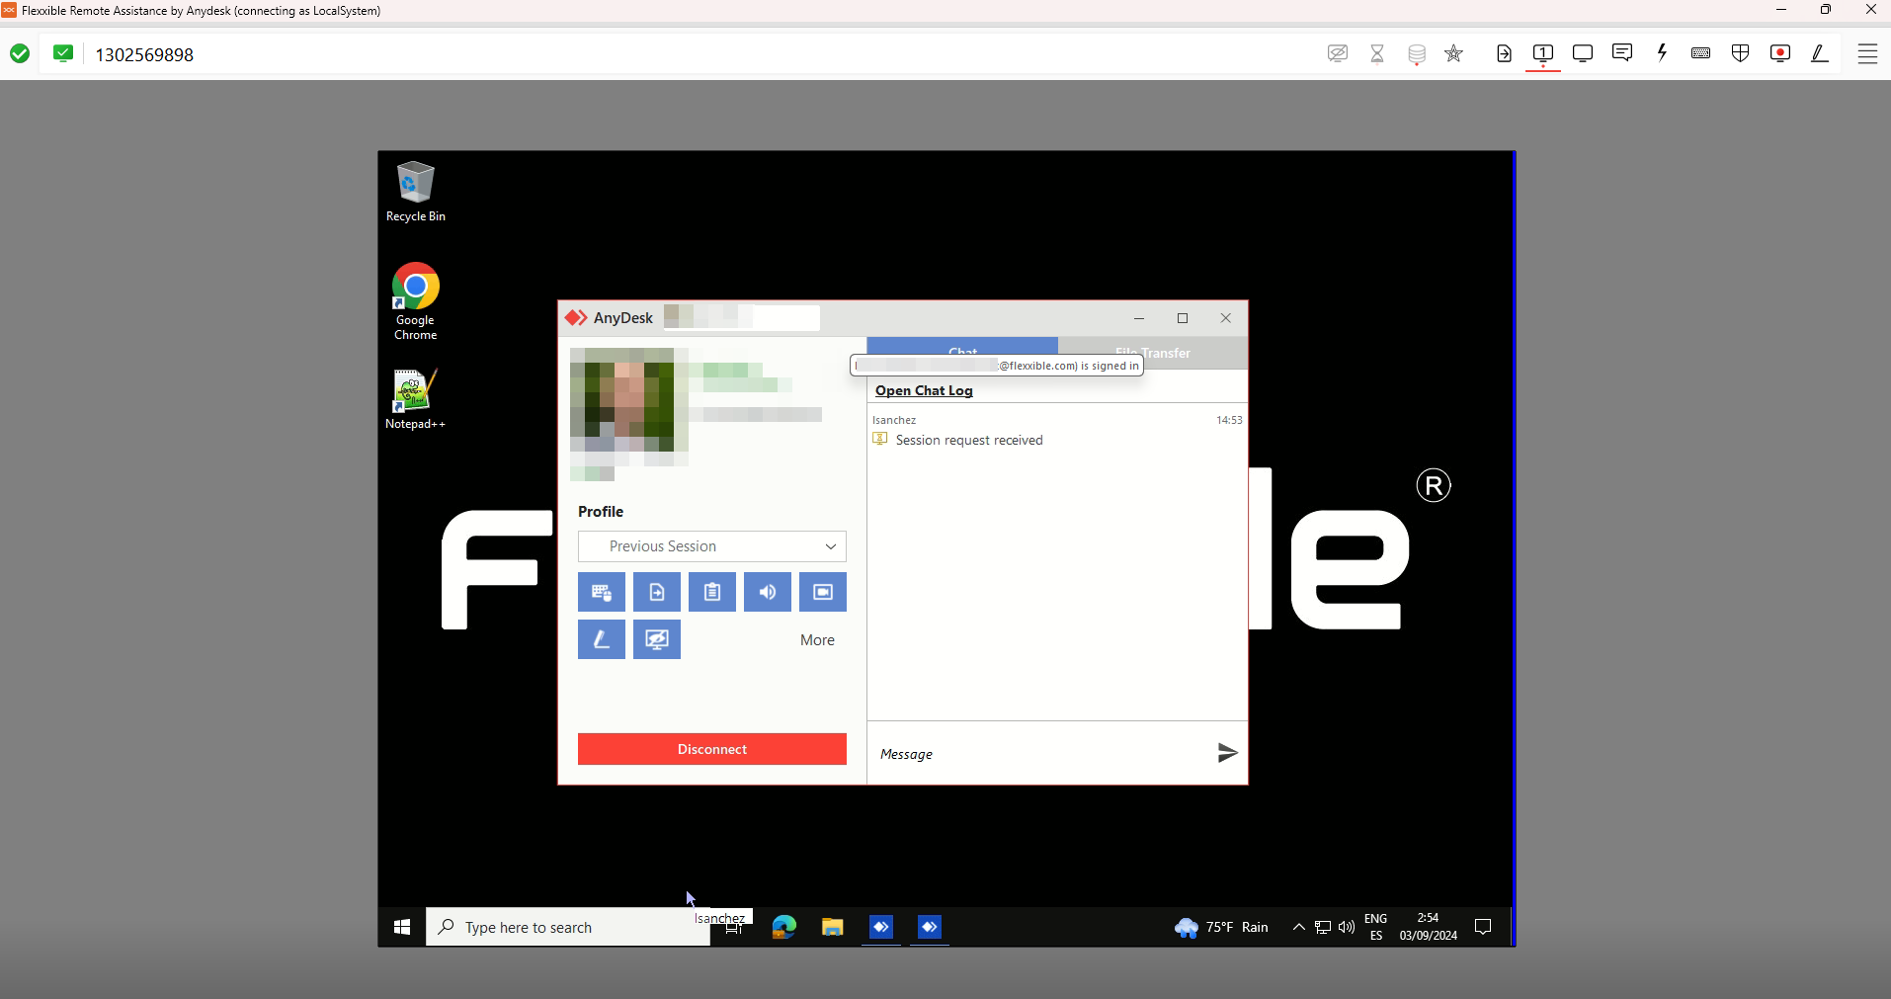The image size is (1891, 999).
Task: Open the hamburger main menu
Action: pyautogui.click(x=1867, y=53)
